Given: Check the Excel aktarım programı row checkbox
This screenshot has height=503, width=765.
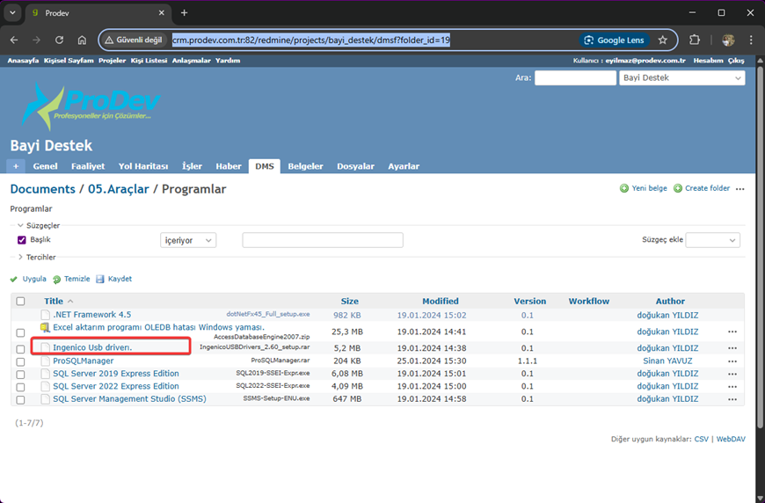Looking at the screenshot, I should tap(20, 332).
